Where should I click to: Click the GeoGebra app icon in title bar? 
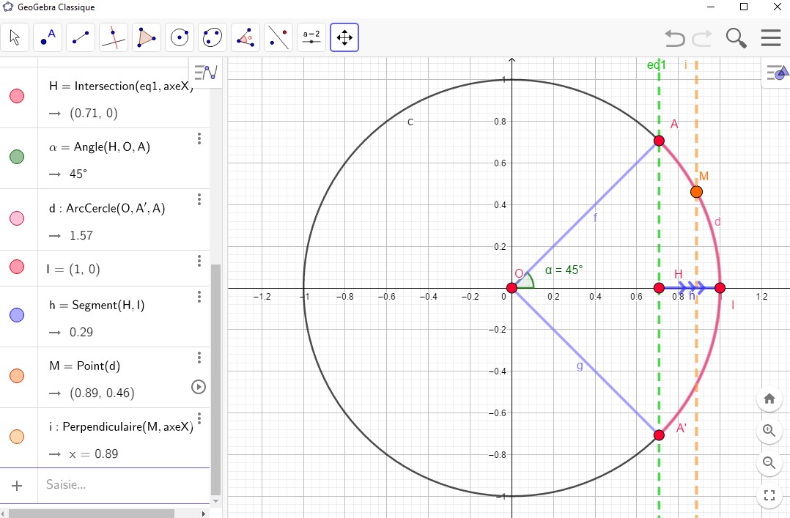pyautogui.click(x=8, y=7)
